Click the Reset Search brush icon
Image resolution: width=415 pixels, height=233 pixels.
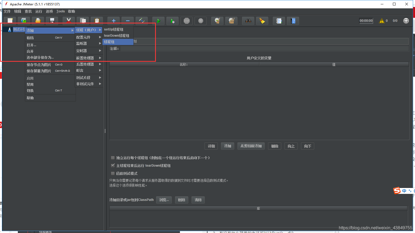[262, 21]
